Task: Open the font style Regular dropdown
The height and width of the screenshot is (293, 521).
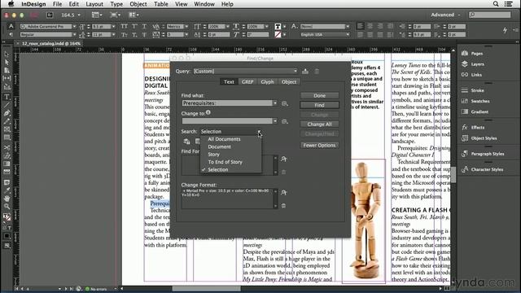Action: tap(74, 34)
